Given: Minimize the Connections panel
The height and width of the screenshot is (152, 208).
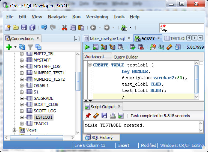Looking at the screenshot, I should pyautogui.click(x=77, y=39).
